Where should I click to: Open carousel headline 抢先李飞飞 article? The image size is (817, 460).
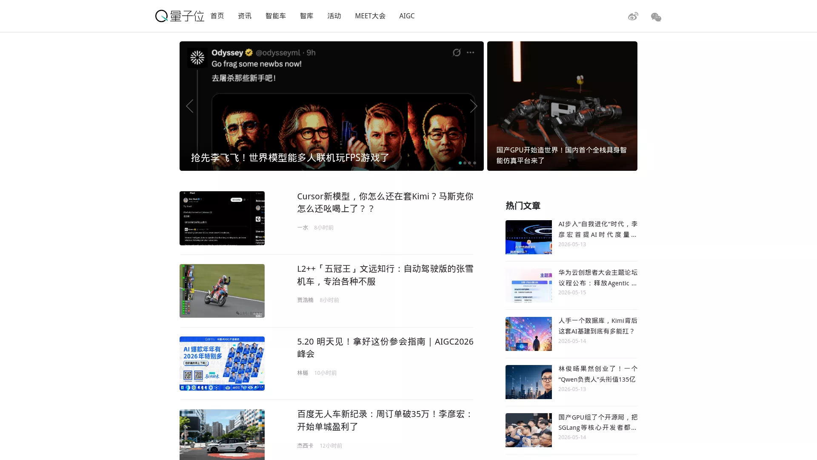(x=290, y=158)
